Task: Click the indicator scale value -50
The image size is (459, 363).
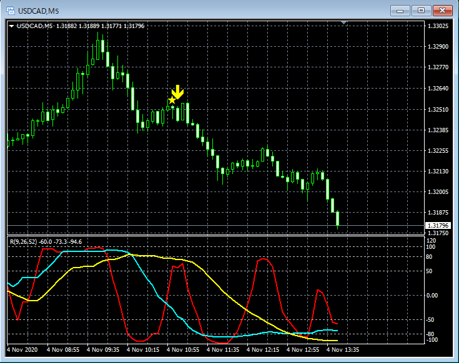Action: [x=430, y=320]
